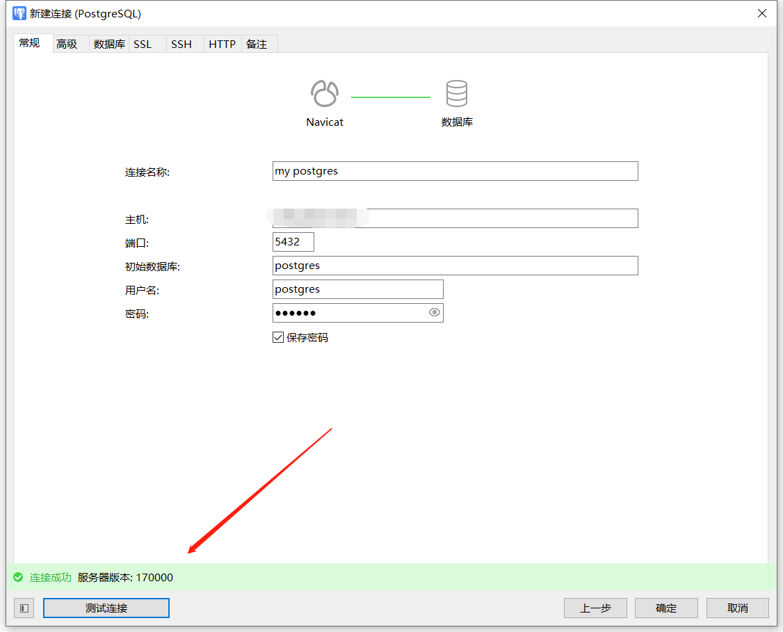Confirm with the 确定 button
The width and height of the screenshot is (783, 632).
pyautogui.click(x=666, y=608)
